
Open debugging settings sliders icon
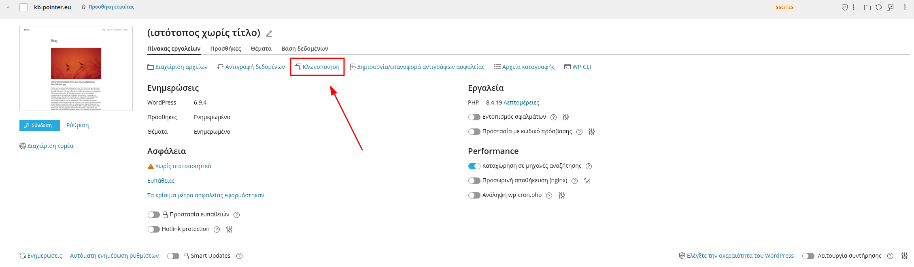[x=565, y=117]
